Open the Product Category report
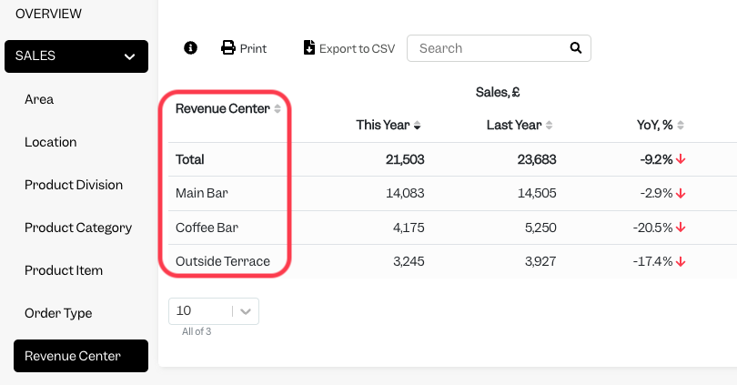The height and width of the screenshot is (385, 737). (78, 228)
